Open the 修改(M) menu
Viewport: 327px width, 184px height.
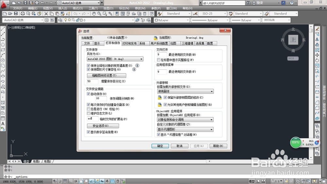[140, 9]
